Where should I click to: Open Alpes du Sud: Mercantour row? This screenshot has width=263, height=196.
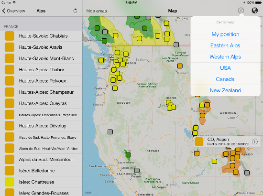[41, 160]
